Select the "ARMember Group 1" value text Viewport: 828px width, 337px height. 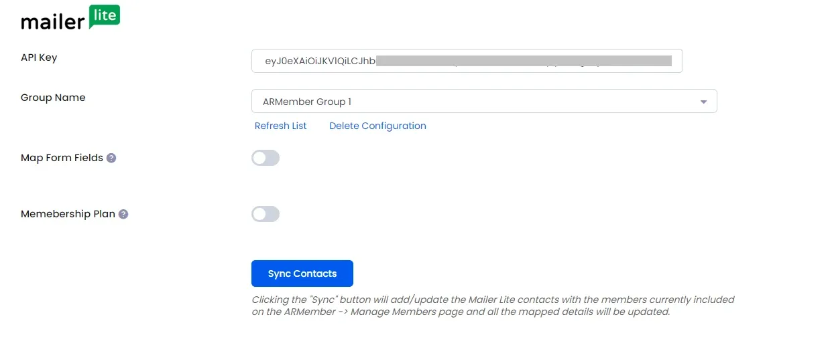[306, 102]
